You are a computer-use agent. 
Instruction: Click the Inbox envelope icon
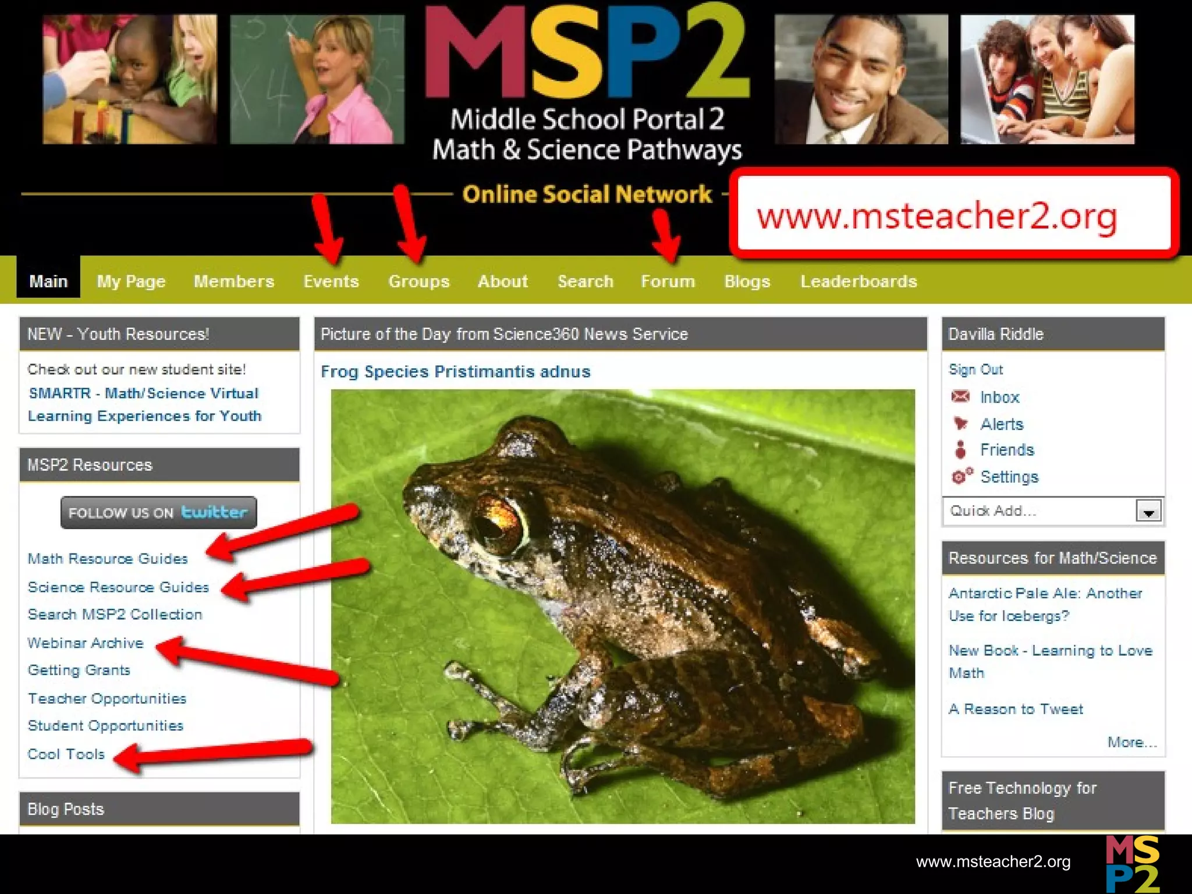(x=960, y=396)
